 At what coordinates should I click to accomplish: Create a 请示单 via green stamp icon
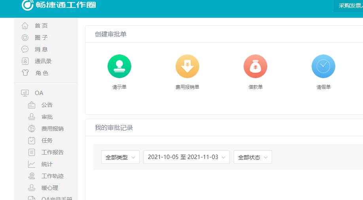(119, 66)
